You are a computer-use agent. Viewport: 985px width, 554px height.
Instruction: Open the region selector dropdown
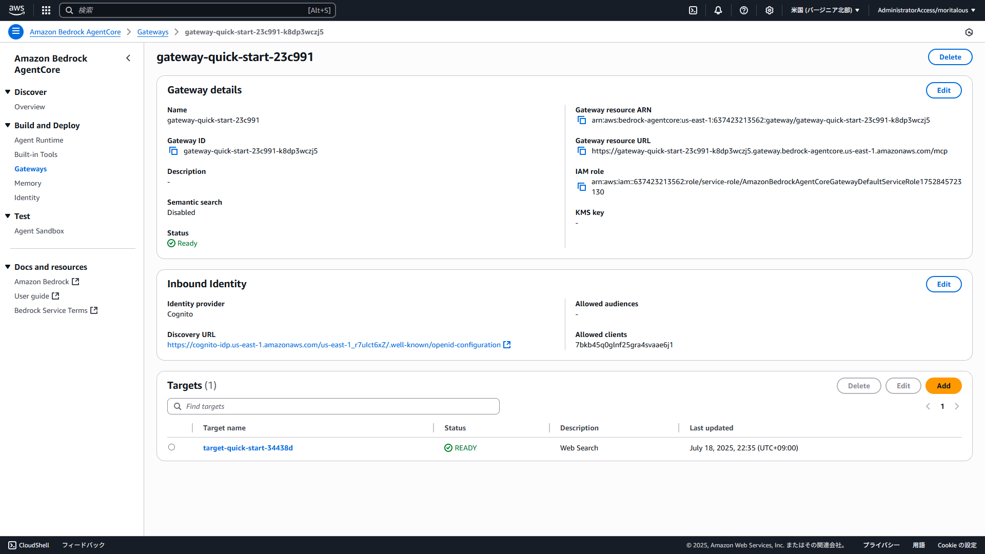824,10
